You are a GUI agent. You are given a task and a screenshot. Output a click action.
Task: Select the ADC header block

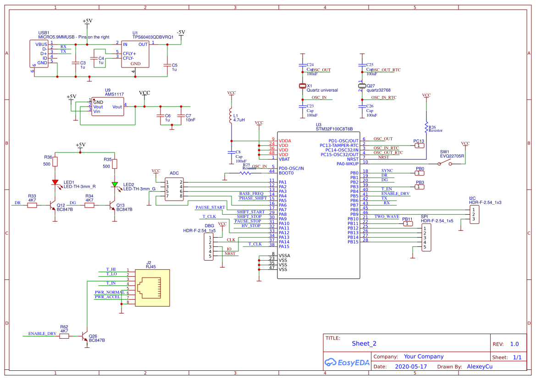(x=173, y=189)
